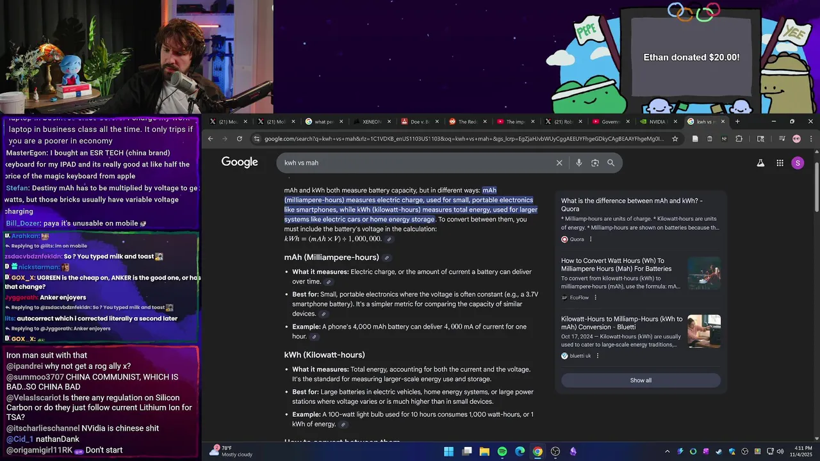The height and width of the screenshot is (461, 820).
Task: Open OBS Studio from taskbar
Action: coord(555,451)
